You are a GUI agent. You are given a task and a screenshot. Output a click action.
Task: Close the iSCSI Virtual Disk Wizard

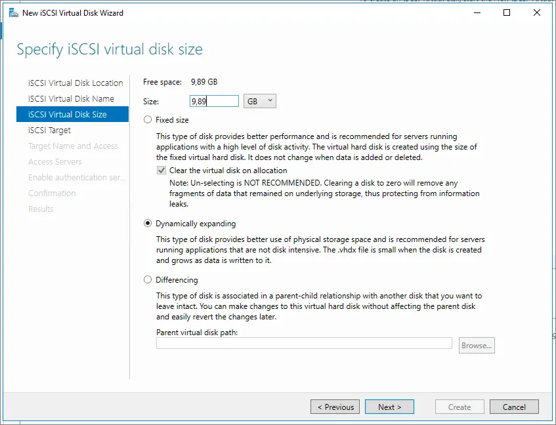tap(537, 12)
